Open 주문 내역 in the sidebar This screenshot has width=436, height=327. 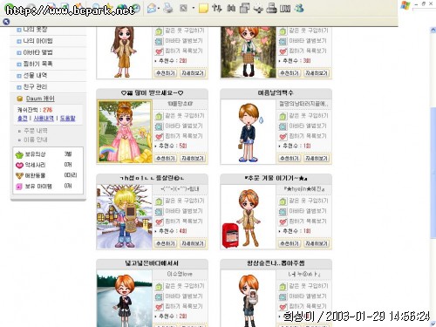point(36,131)
